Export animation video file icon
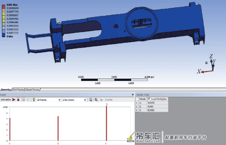Screen dimensions: 226x145 click(90, 100)
